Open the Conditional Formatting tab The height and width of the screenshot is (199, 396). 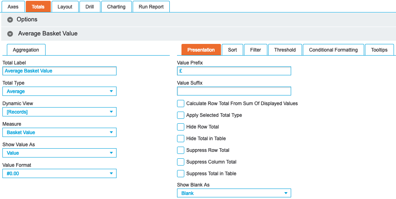(x=333, y=50)
